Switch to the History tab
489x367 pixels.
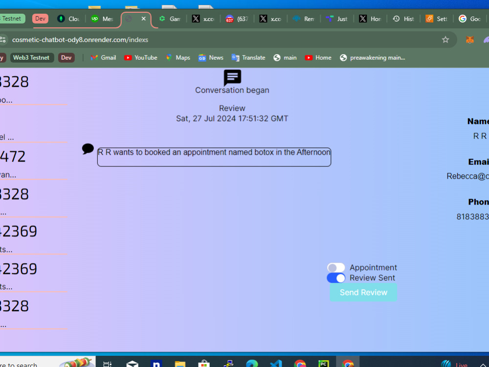[x=403, y=19]
